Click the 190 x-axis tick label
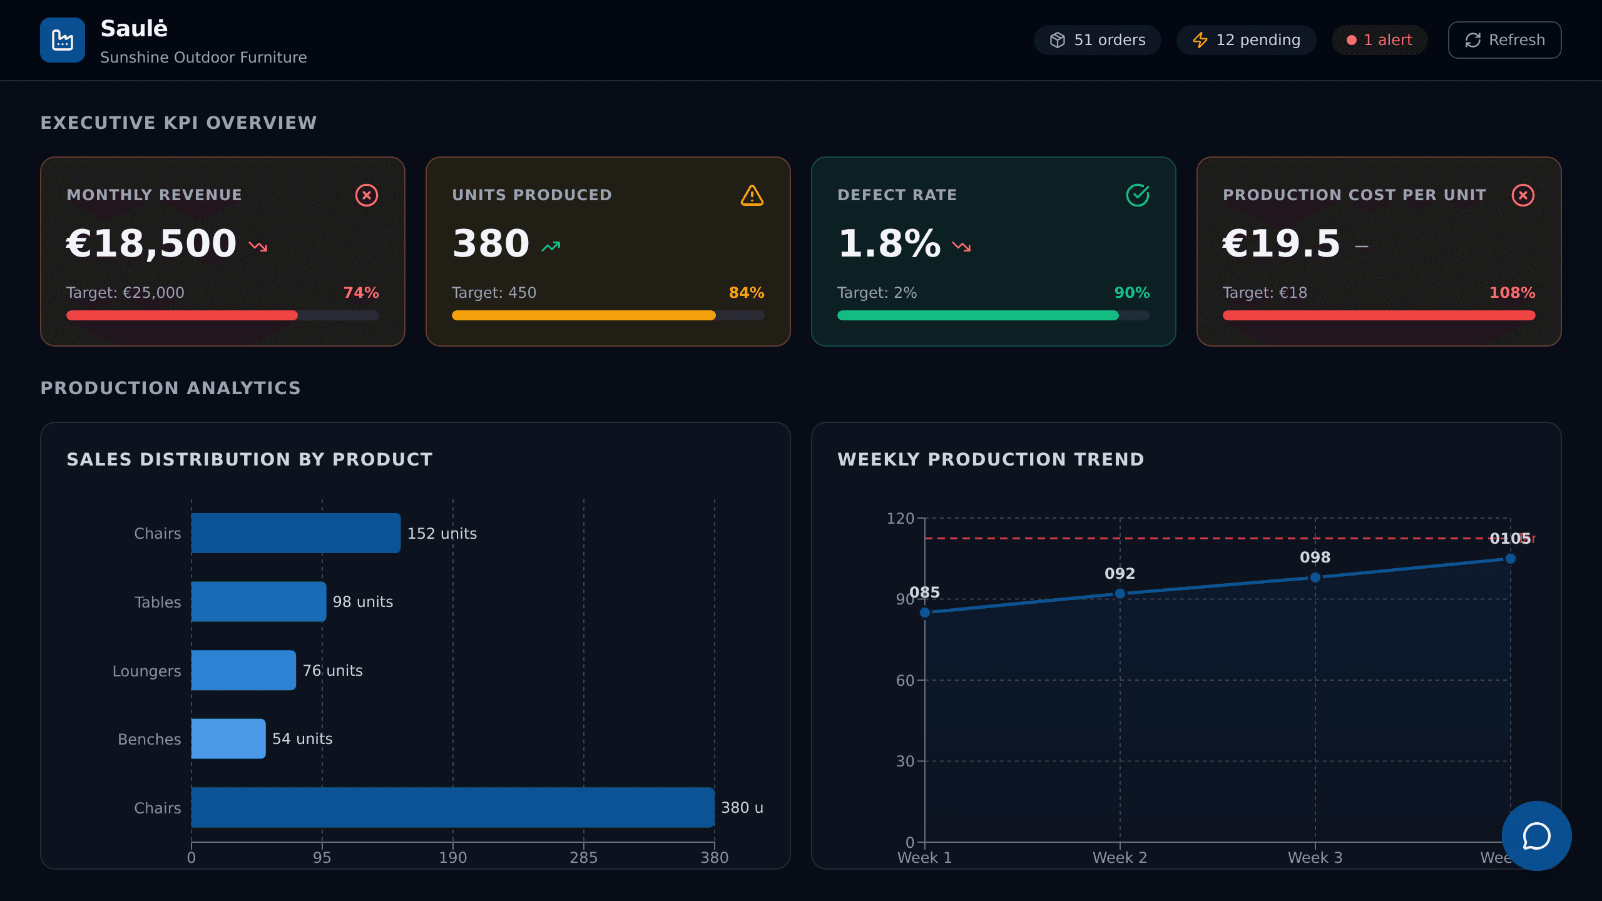1602x901 pixels. pyautogui.click(x=453, y=858)
